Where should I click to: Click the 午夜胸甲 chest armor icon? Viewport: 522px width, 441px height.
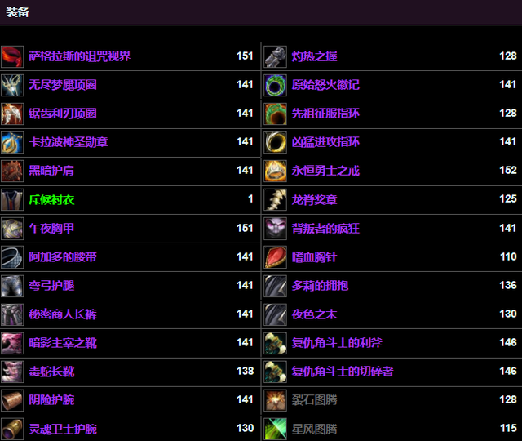tap(12, 229)
